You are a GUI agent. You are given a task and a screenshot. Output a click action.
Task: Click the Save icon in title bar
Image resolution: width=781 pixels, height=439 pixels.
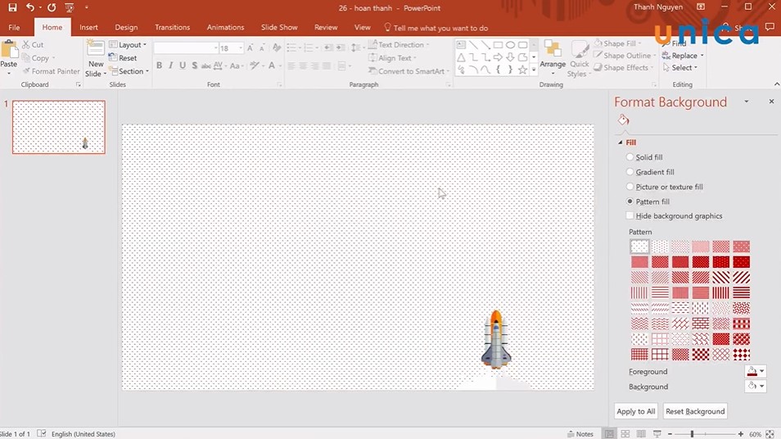(x=12, y=7)
